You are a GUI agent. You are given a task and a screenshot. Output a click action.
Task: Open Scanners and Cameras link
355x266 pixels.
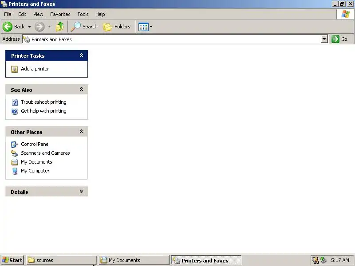coord(45,153)
